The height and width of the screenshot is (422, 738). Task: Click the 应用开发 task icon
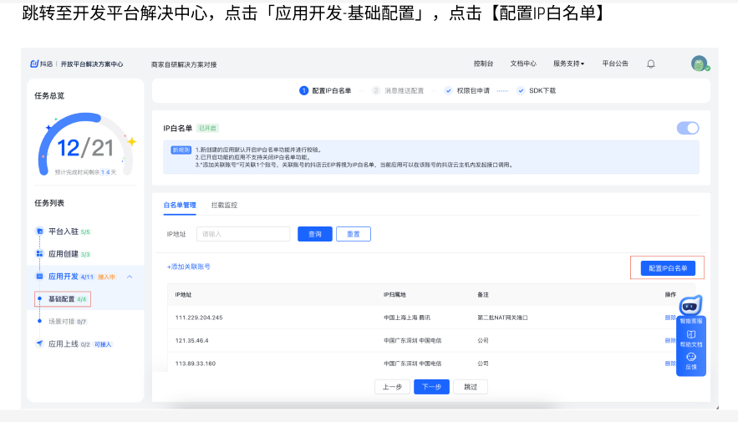tap(39, 276)
